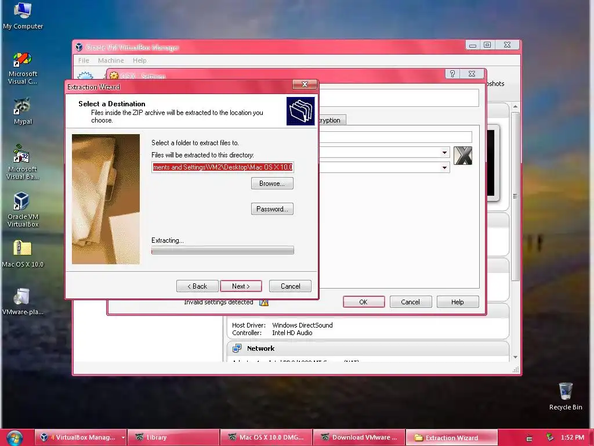Select VMware-player installer desktop icon
The width and height of the screenshot is (594, 446).
point(23,301)
